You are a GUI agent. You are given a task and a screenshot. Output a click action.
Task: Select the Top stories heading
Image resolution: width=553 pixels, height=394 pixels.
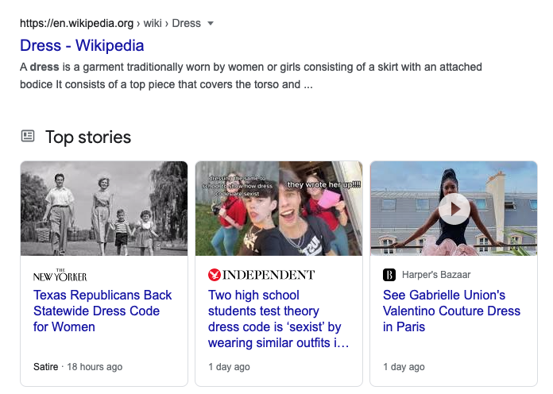(x=88, y=137)
